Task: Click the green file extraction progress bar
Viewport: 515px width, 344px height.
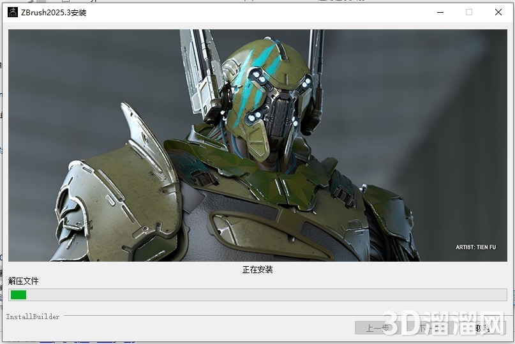Action: tap(258, 295)
